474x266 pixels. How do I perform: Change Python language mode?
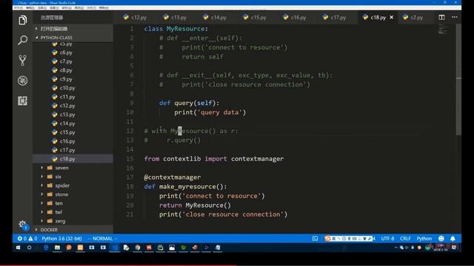424,239
